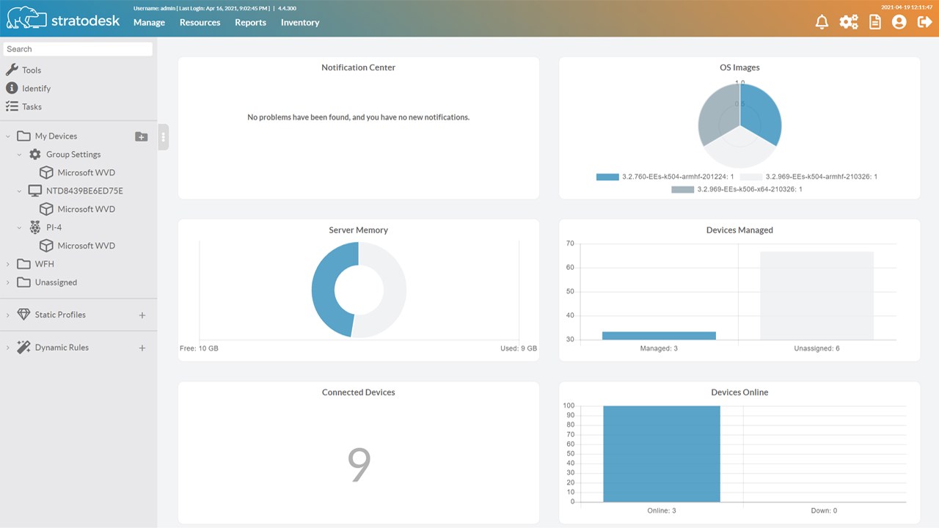This screenshot has height=528, width=939.
Task: Expand the Static Profiles section
Action: pos(8,315)
